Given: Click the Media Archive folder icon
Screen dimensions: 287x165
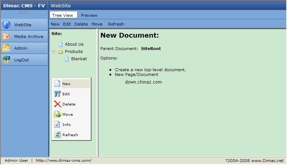Looking at the screenshot, I should [6, 37].
